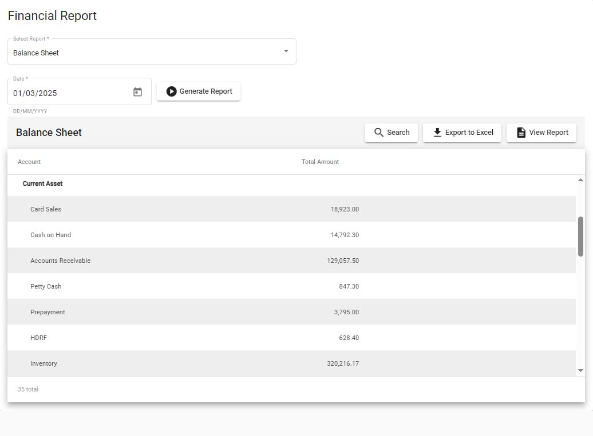This screenshot has height=436, width=593.
Task: Click the 628.40 amount cell
Action: (x=349, y=338)
